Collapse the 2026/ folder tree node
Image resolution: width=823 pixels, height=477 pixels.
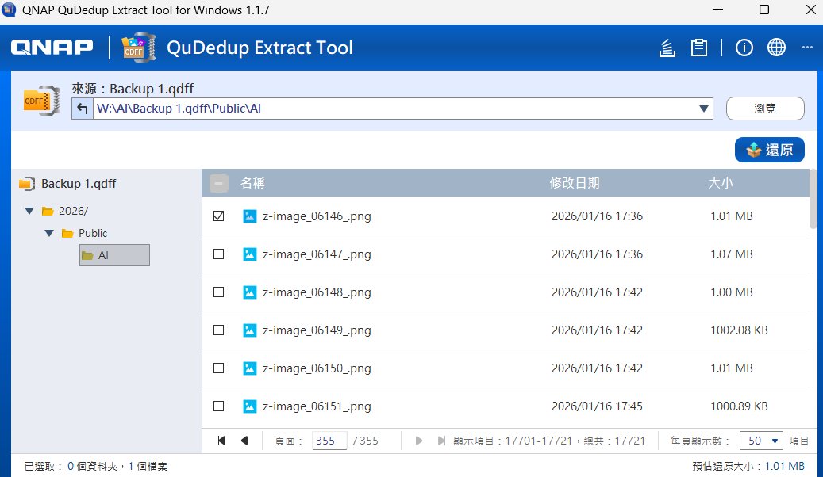[29, 212]
